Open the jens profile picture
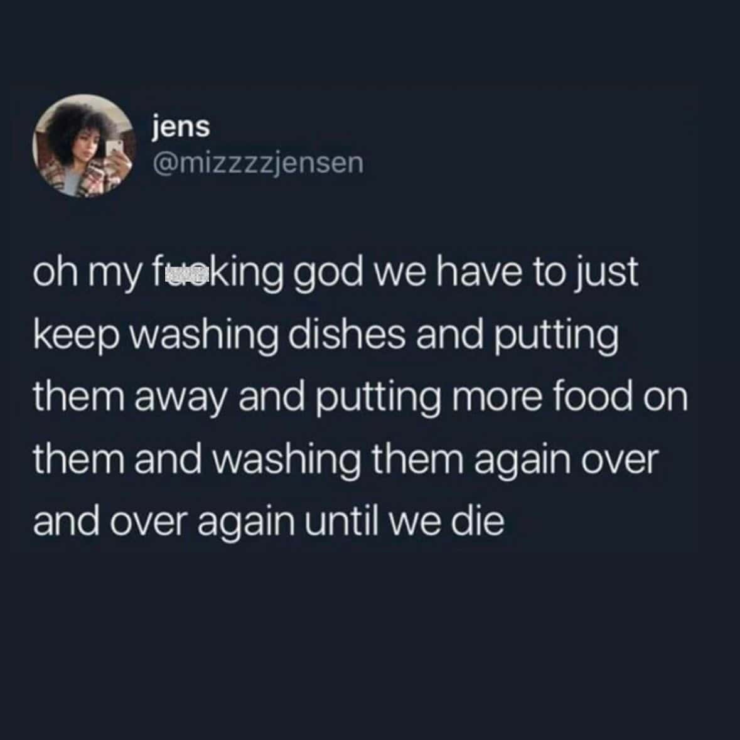 85,146
